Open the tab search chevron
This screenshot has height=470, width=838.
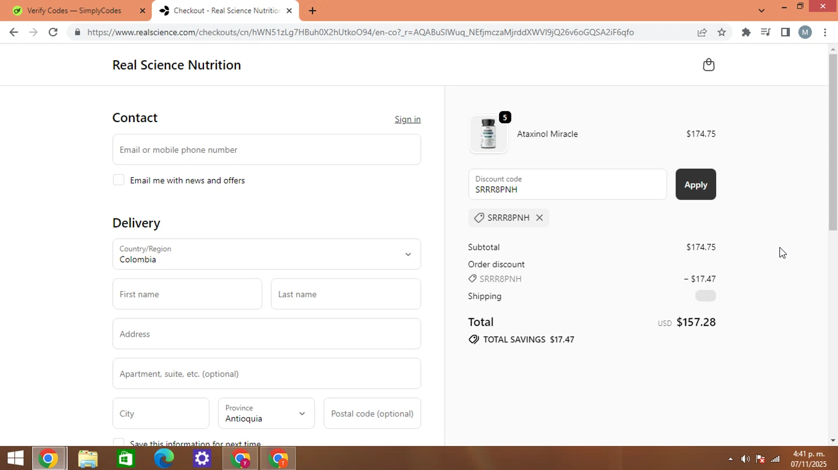(x=761, y=11)
